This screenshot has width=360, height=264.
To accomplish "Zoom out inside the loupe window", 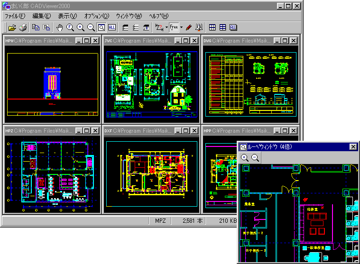I will [255, 158].
